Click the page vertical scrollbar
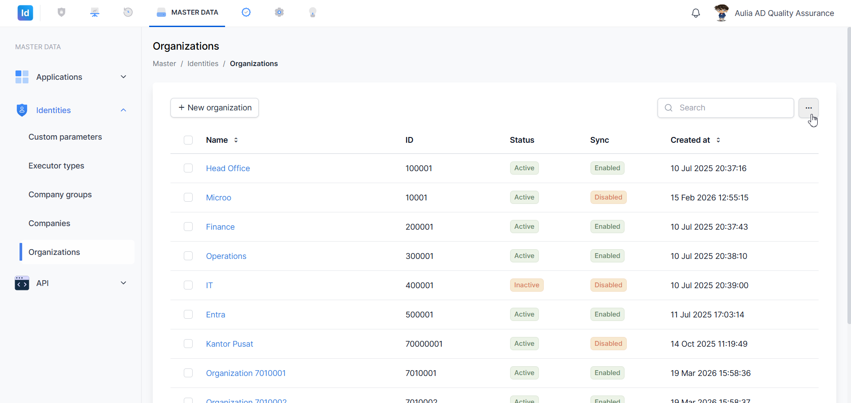This screenshot has width=851, height=403. (849, 175)
